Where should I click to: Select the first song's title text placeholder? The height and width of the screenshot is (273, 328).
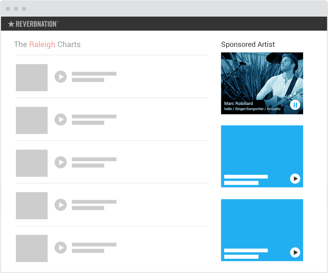[93, 74]
